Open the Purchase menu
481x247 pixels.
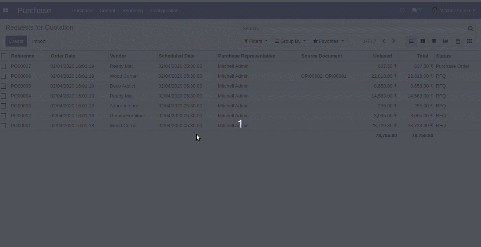[x=82, y=10]
